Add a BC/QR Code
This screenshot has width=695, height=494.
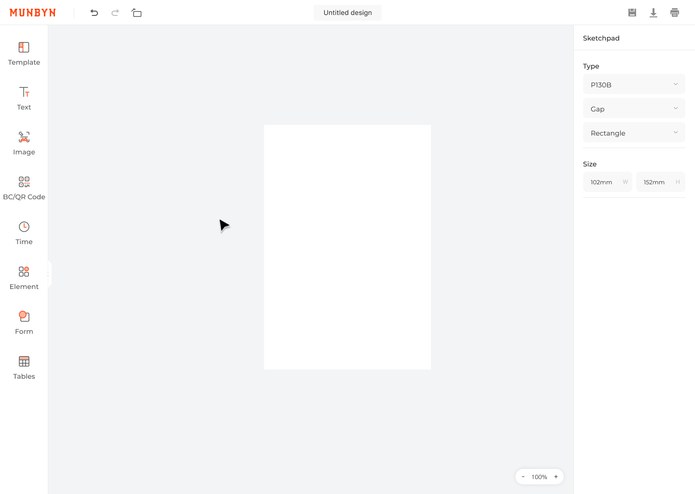(x=24, y=188)
